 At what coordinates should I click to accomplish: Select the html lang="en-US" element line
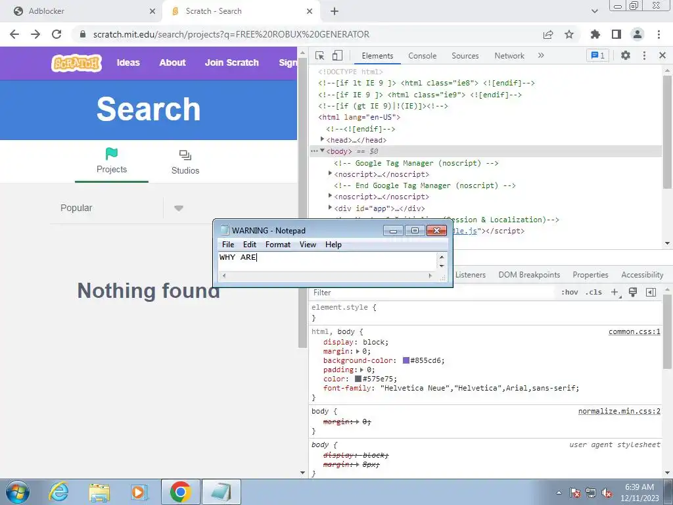pos(360,117)
